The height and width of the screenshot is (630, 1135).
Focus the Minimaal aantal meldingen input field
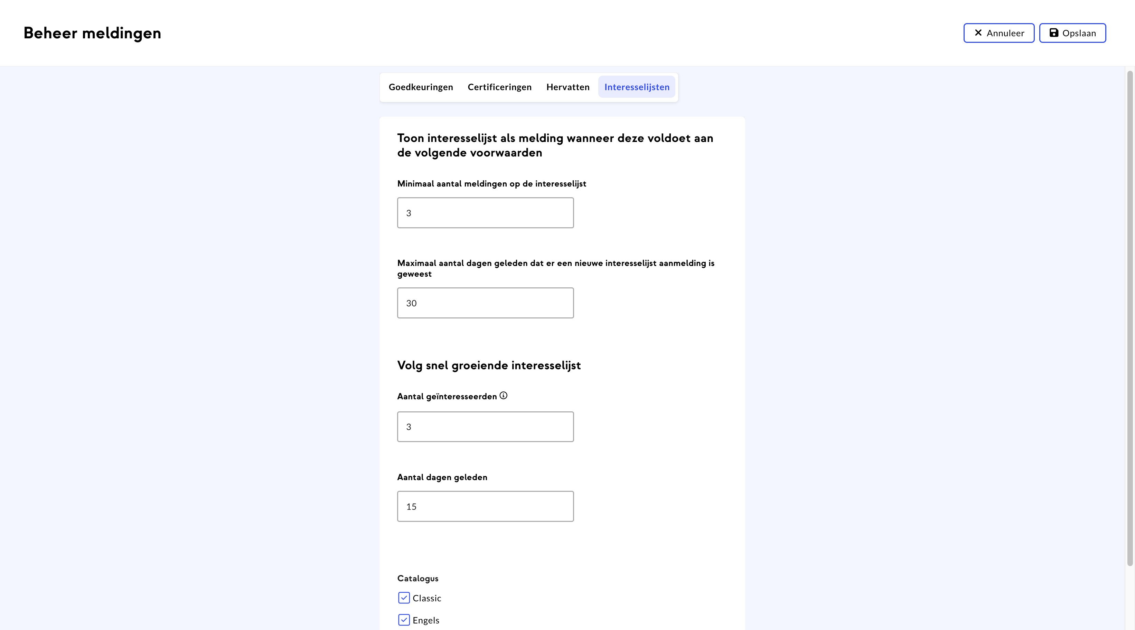point(485,213)
